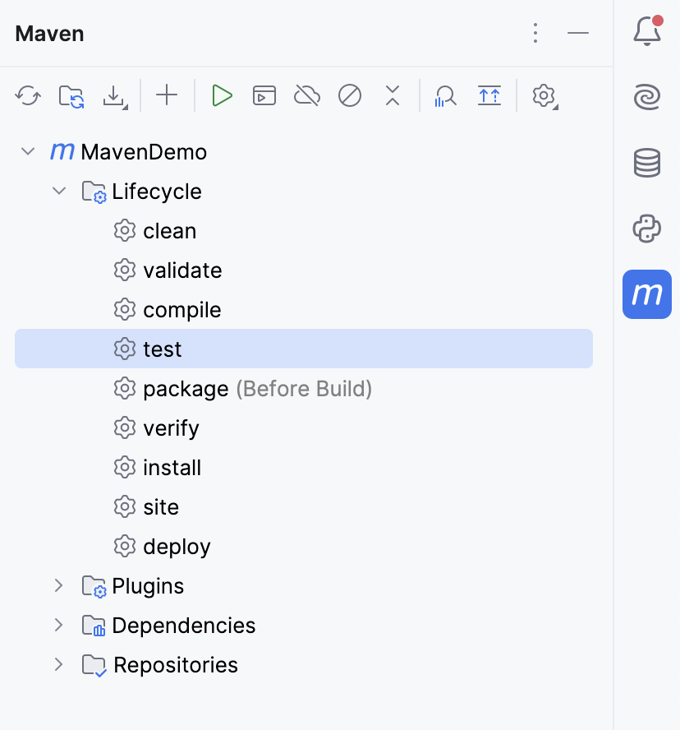Screen dimensions: 680x730
Task: Execute a Maven goal
Action: coord(264,95)
